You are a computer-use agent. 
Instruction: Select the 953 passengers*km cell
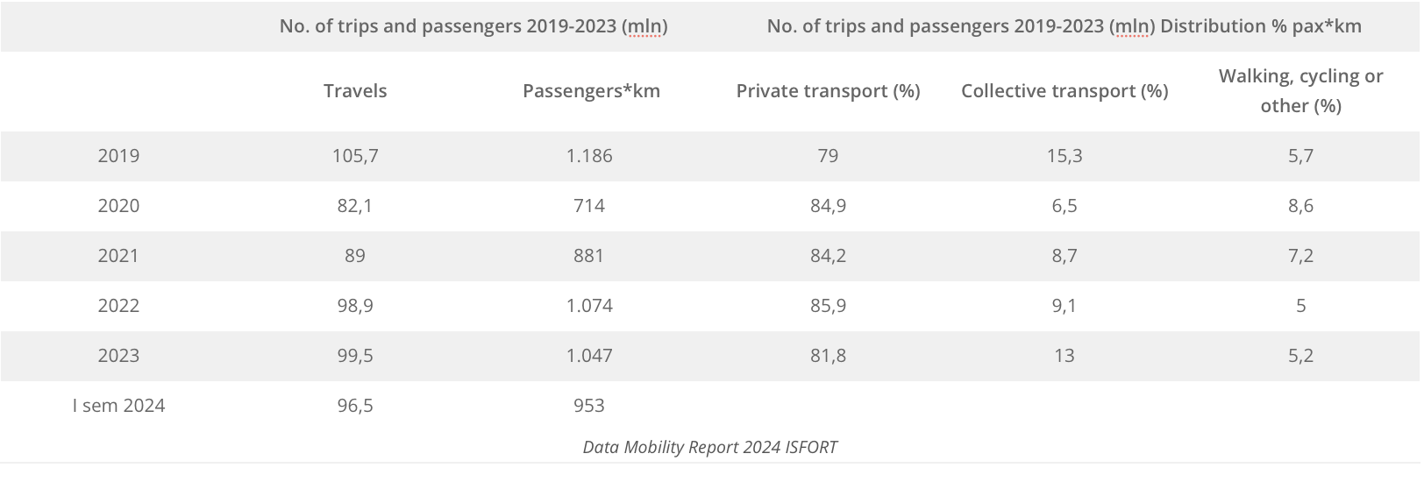[x=589, y=406]
